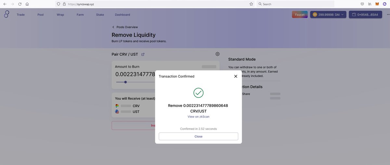390x165 pixels.
Task: Click the Faucet button
Action: click(x=300, y=15)
